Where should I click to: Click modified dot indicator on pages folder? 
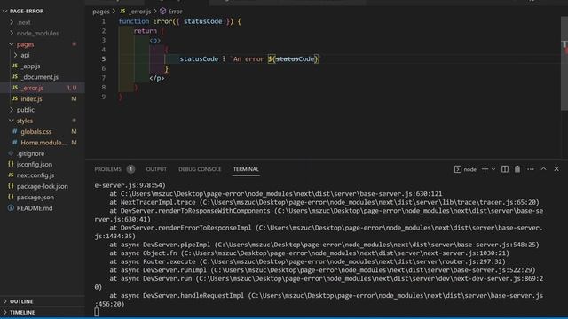tap(74, 44)
